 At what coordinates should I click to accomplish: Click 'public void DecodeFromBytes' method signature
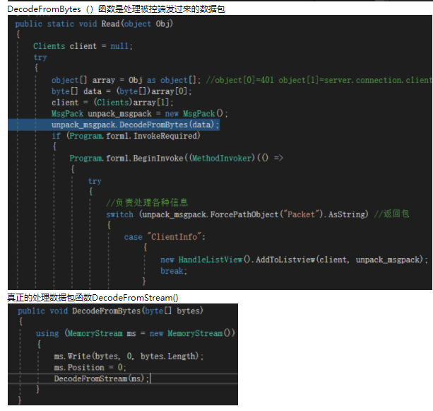click(110, 311)
